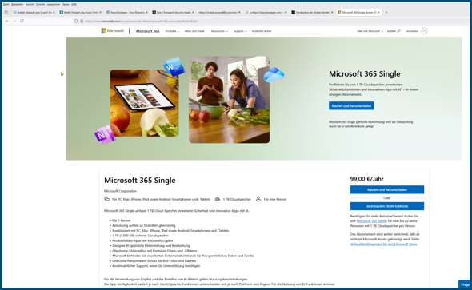Click 'Jetzt kaufen: 10,00 €/Monat' button
The image size is (472, 290).
(x=387, y=206)
